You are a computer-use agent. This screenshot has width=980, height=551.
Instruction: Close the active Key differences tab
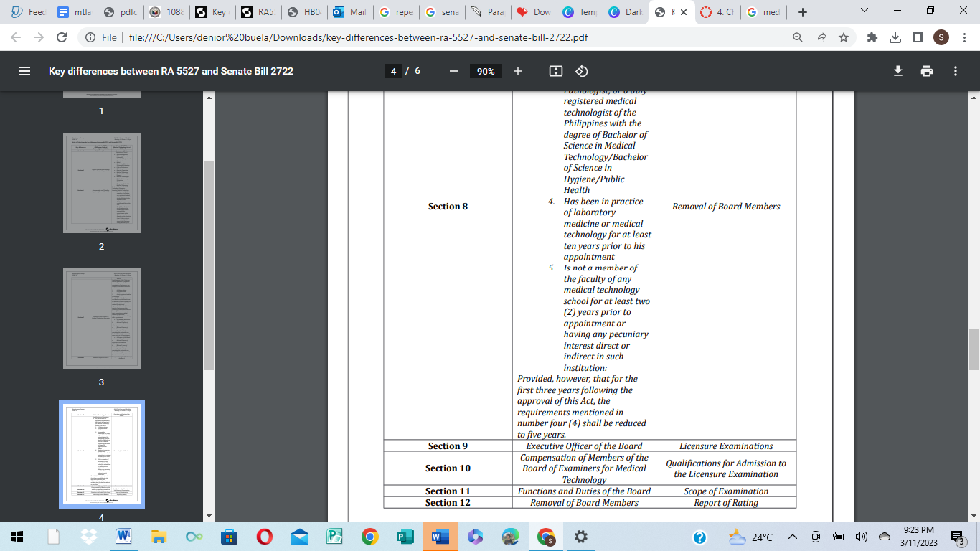(684, 12)
